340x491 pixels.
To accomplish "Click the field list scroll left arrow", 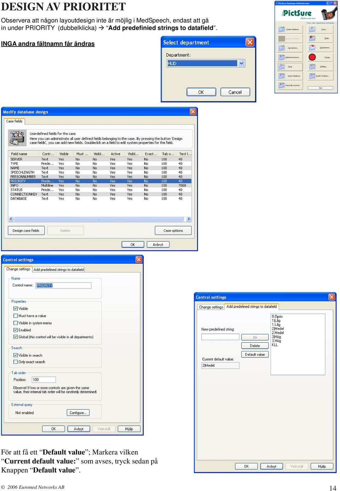I will click(11, 219).
